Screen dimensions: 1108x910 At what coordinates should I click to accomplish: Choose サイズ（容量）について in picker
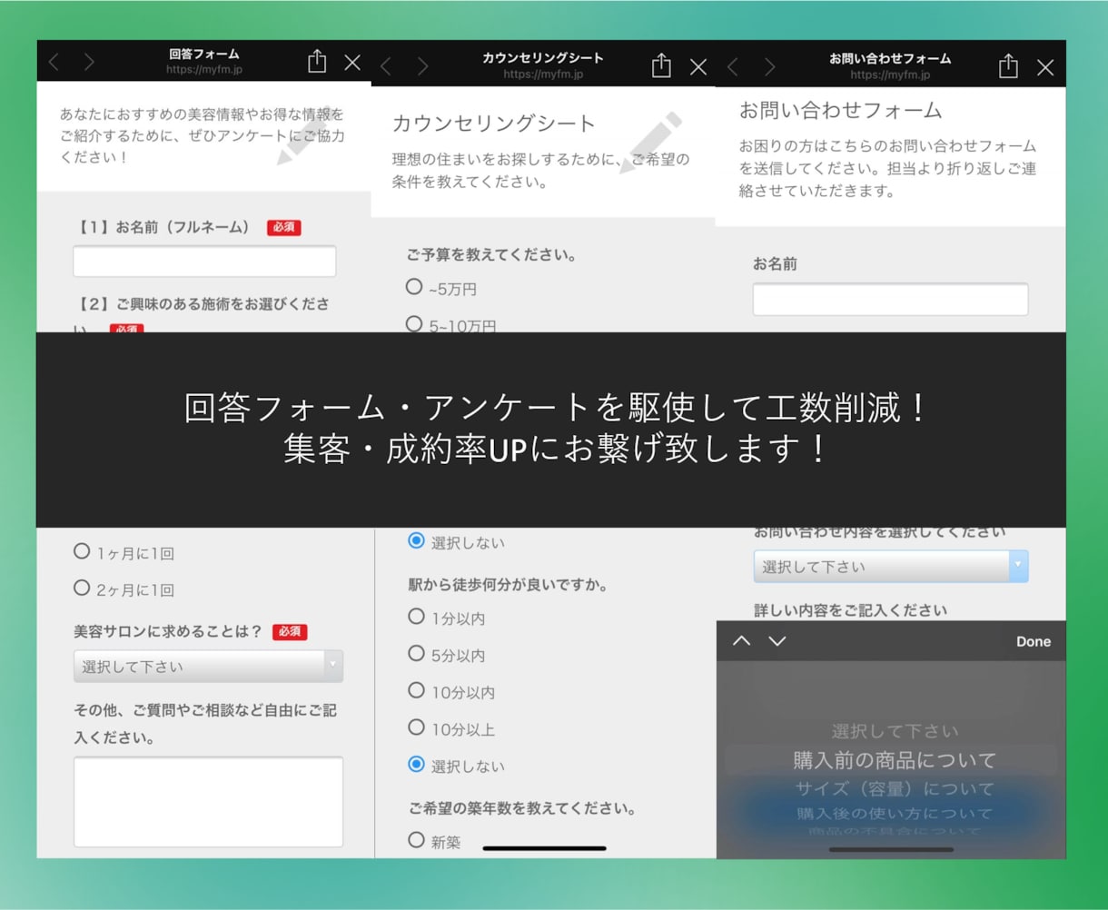pyautogui.click(x=895, y=788)
